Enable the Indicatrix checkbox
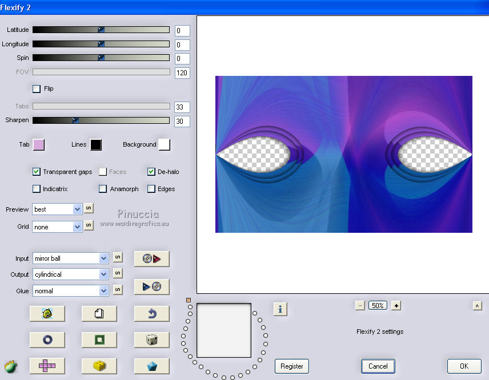The height and width of the screenshot is (380, 489). (x=37, y=189)
